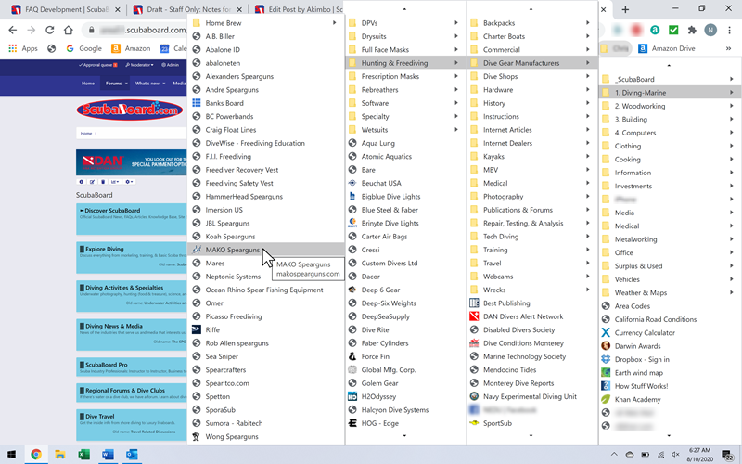This screenshot has height=464, width=742.
Task: Open the Google bookmark
Action: [x=83, y=48]
